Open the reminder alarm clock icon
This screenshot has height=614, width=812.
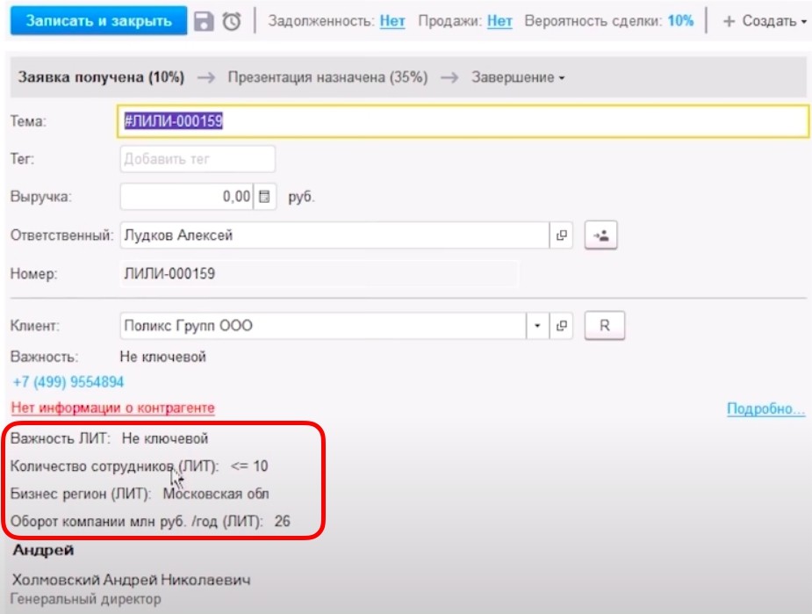[x=232, y=21]
